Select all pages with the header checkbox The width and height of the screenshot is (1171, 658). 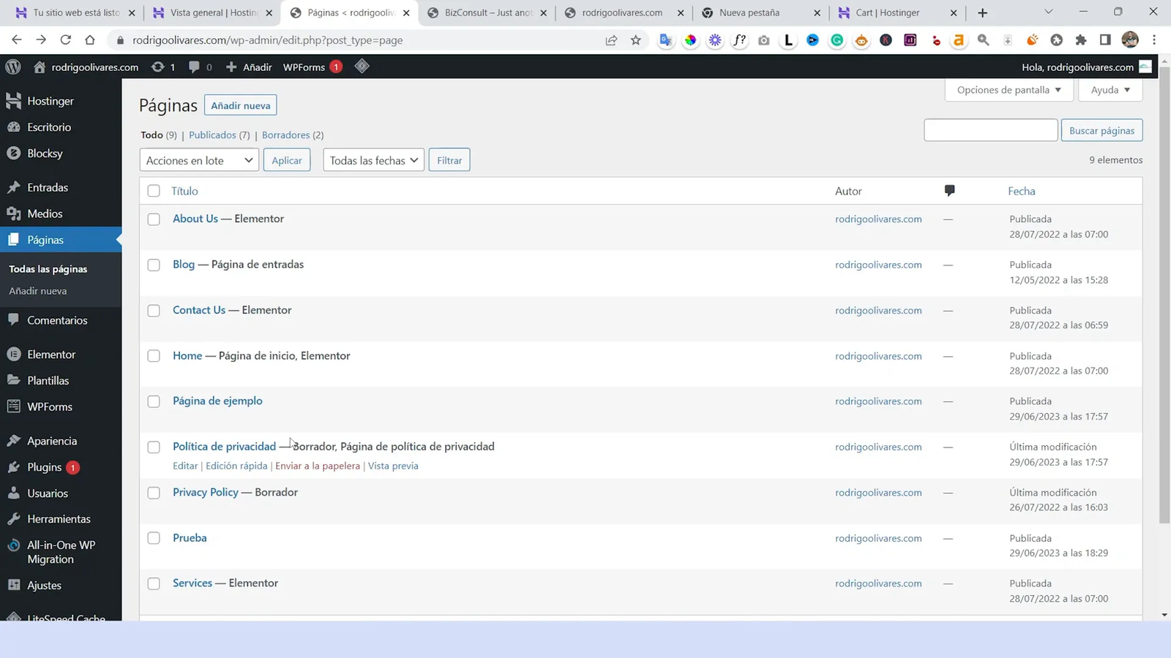(154, 191)
